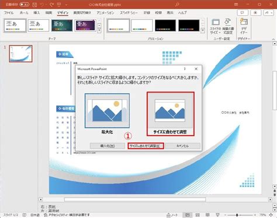This screenshot has width=277, height=218.
Task: Click the dialog help question mark
Action: point(185,69)
